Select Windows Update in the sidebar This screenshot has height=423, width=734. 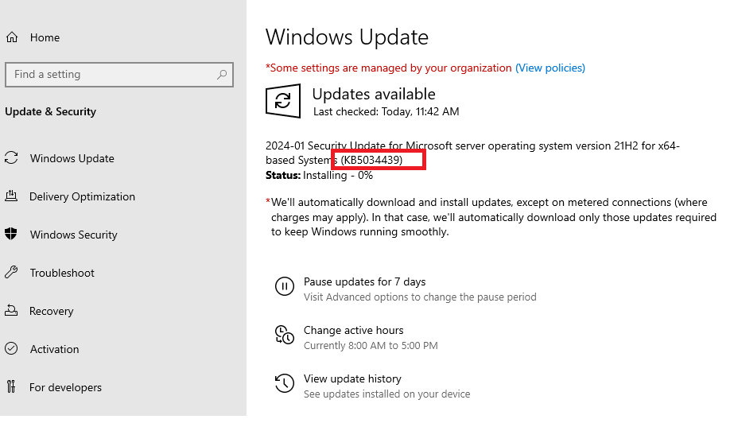pos(72,158)
